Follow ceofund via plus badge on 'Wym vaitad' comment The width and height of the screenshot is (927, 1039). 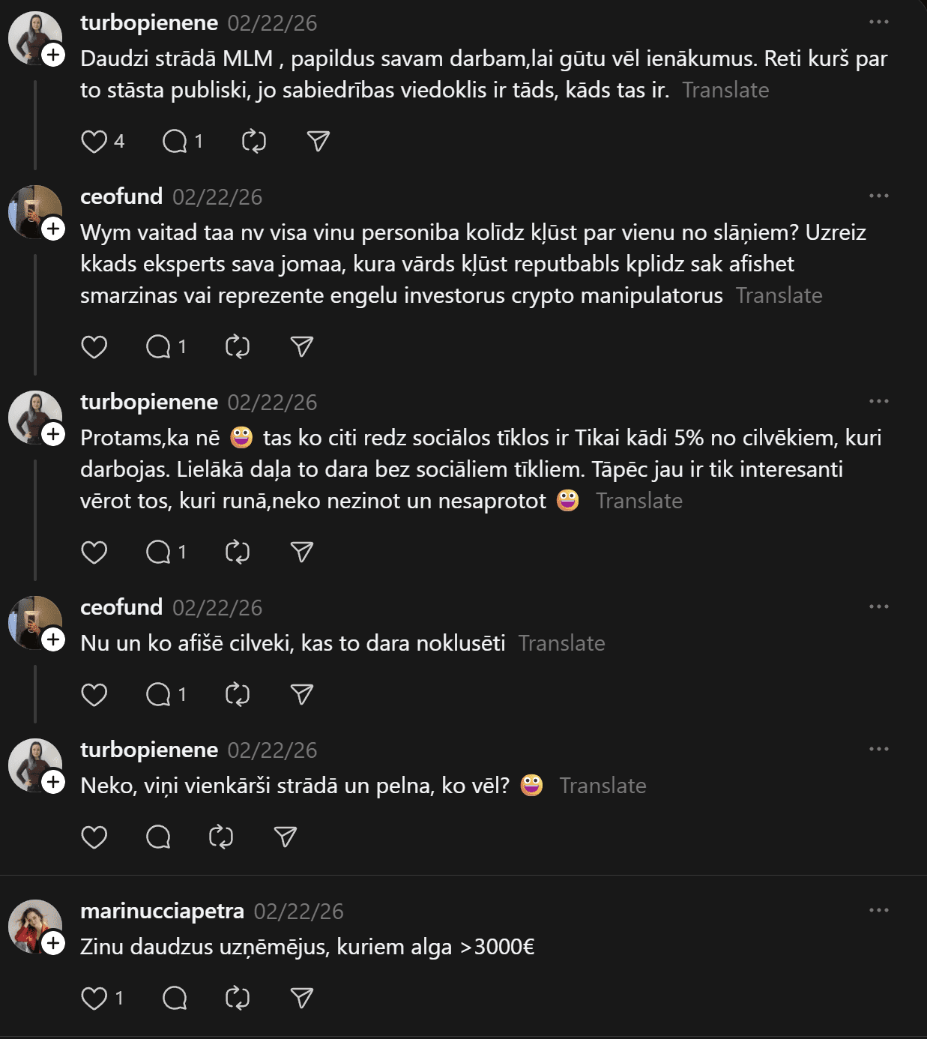(x=53, y=229)
